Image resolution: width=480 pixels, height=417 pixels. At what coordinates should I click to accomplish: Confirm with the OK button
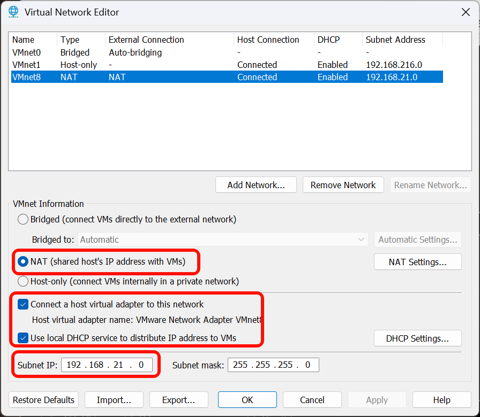point(247,399)
